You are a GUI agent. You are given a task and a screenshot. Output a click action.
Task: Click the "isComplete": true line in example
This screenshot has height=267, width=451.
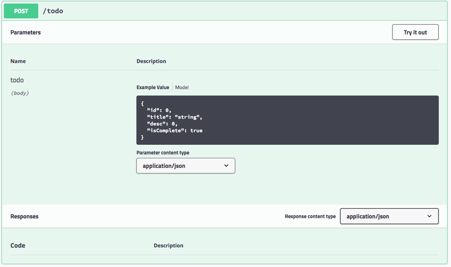pyautogui.click(x=175, y=131)
